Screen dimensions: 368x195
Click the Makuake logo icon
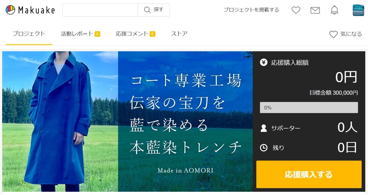click(11, 10)
